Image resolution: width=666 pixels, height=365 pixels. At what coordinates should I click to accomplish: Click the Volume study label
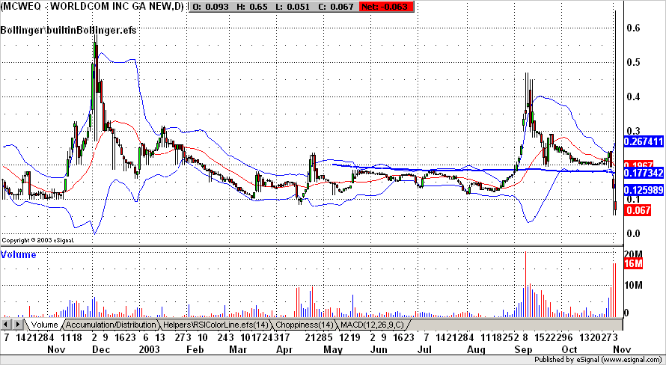(18, 254)
